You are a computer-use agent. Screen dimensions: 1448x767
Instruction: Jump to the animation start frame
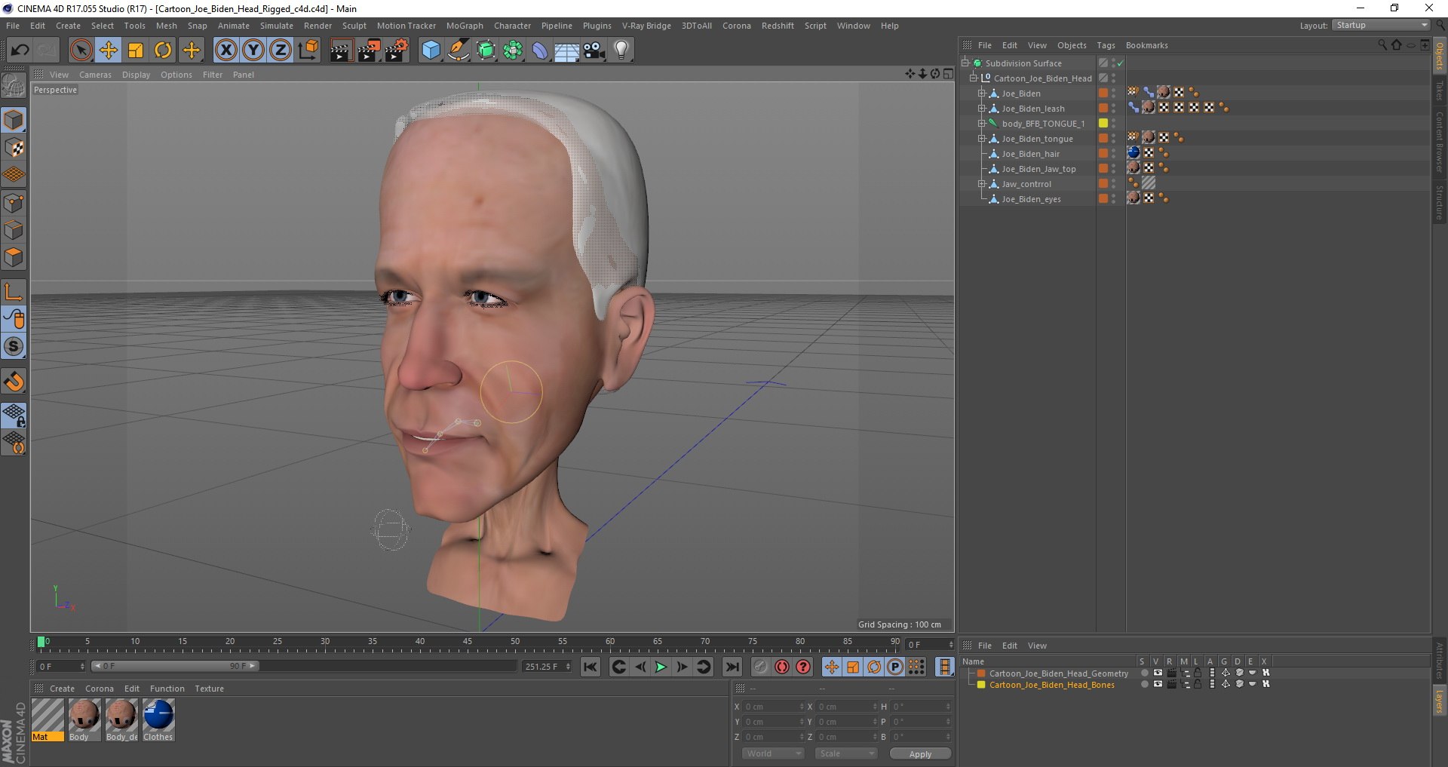coord(591,667)
